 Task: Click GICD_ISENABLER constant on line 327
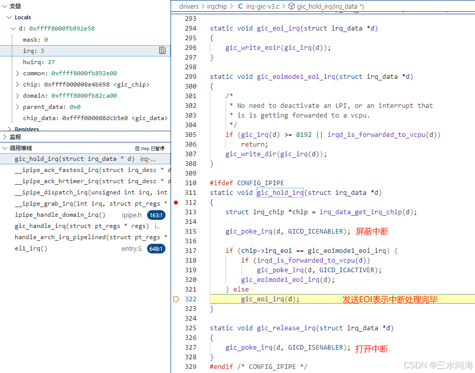click(315, 347)
